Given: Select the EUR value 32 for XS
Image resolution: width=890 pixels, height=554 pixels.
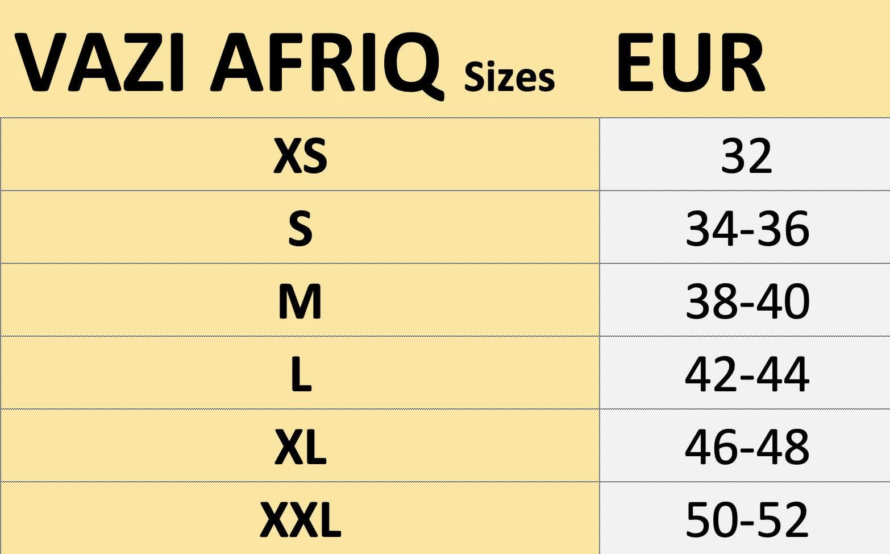Looking at the screenshot, I should click(x=746, y=155).
